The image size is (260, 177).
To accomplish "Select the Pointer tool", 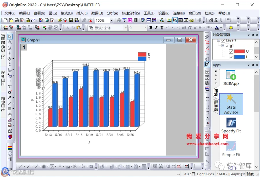I will [x=10, y=36].
